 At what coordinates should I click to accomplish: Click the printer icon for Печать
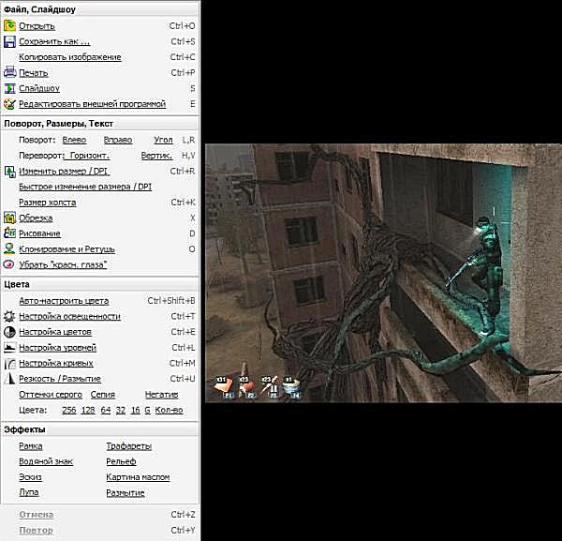point(9,73)
